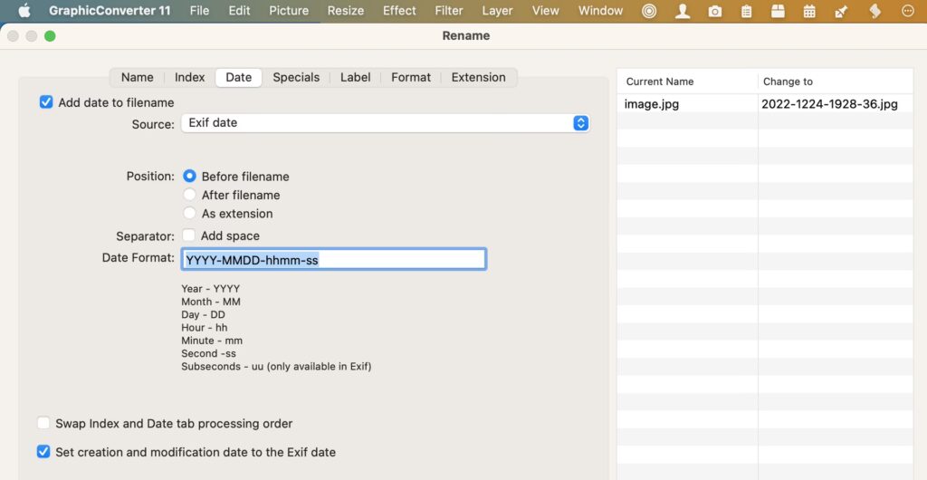Click the circled ellipsis icon in menu bar
The image size is (927, 480).
[908, 11]
